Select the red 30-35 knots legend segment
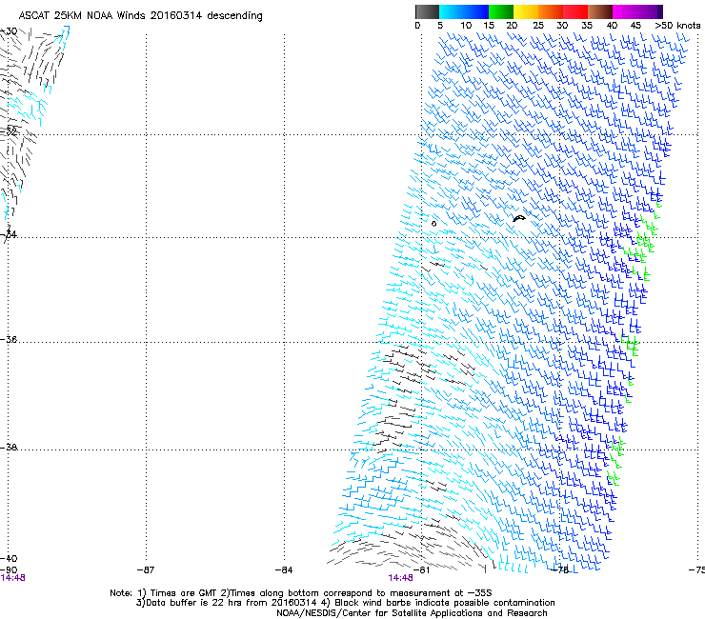Image resolution: width=705 pixels, height=619 pixels. [x=575, y=11]
